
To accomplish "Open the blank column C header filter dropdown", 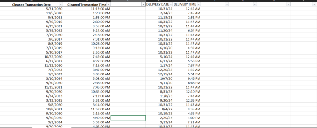I will coord(144,4).
